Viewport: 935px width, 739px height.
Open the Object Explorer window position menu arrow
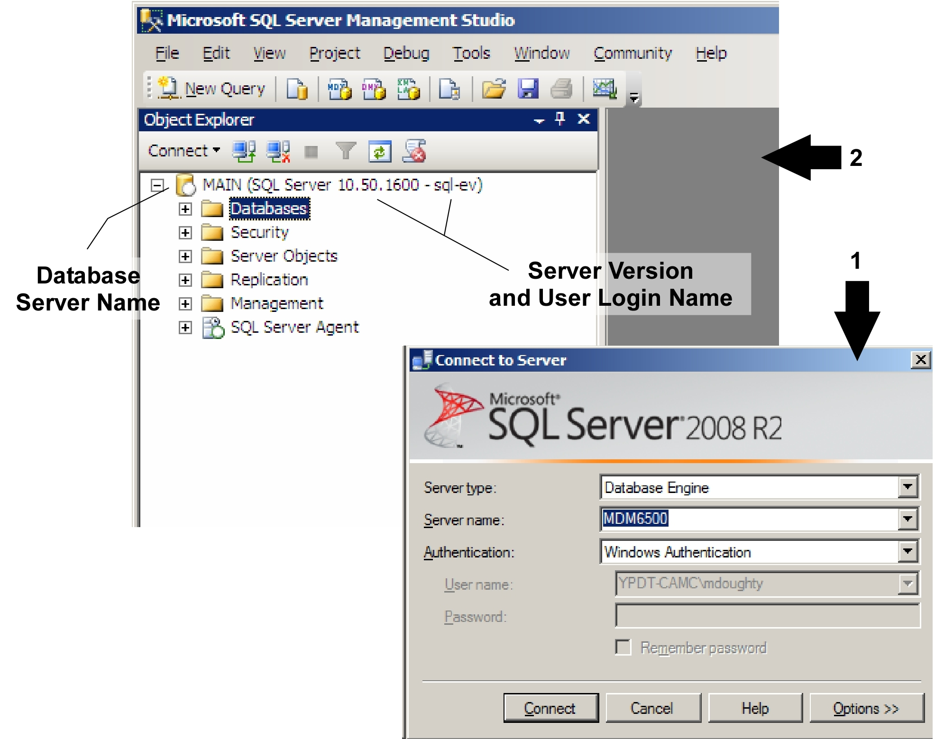click(x=539, y=121)
